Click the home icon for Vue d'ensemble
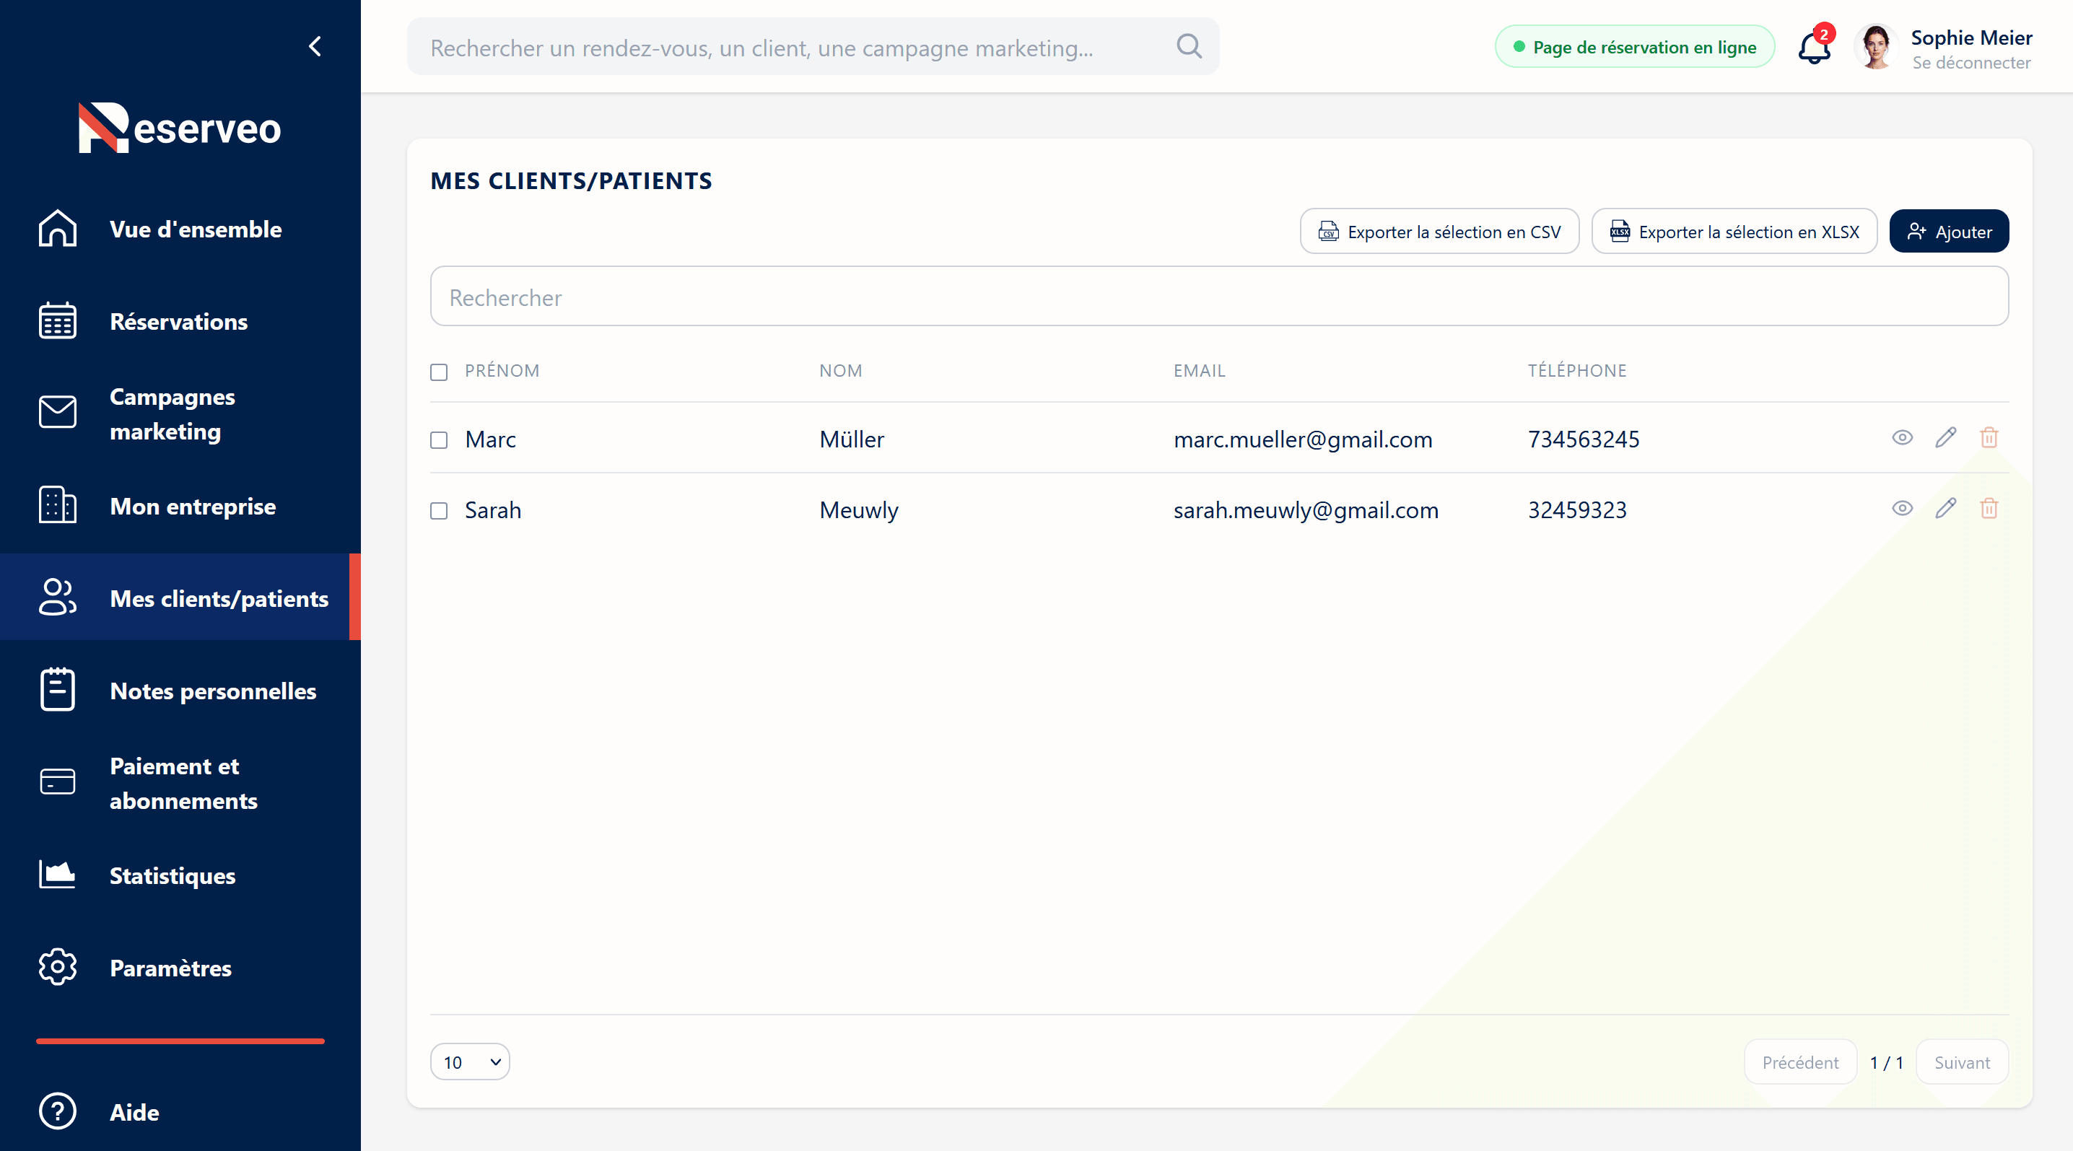 [x=58, y=229]
